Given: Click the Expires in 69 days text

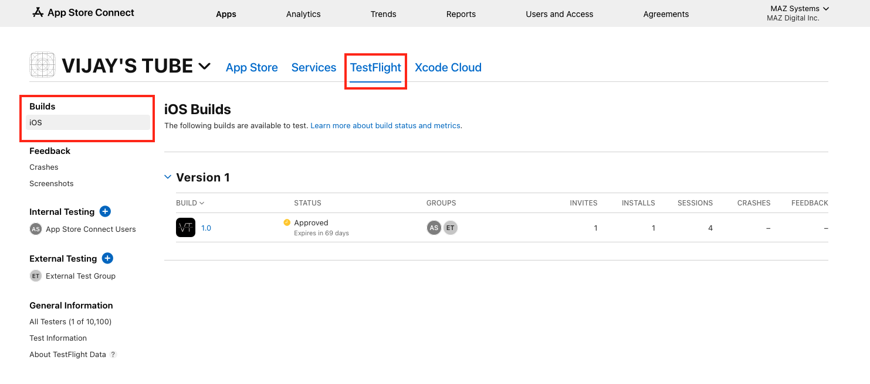Looking at the screenshot, I should coord(321,233).
